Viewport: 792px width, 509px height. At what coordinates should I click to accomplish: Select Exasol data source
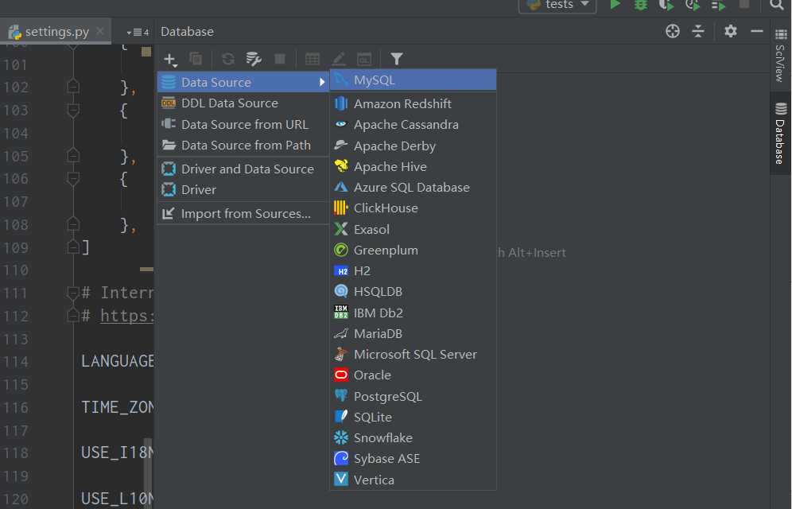[x=413, y=229]
